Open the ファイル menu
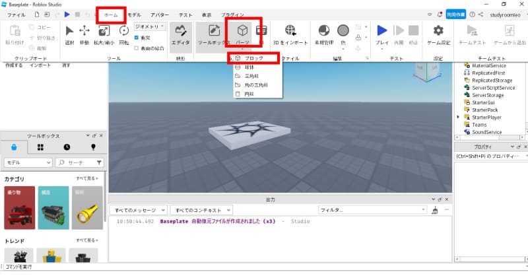The image size is (528, 276). click(16, 15)
